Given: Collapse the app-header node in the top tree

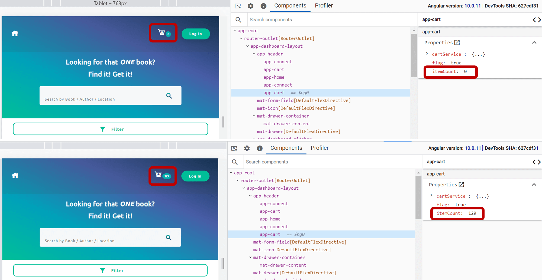Looking at the screenshot, I should click(254, 54).
